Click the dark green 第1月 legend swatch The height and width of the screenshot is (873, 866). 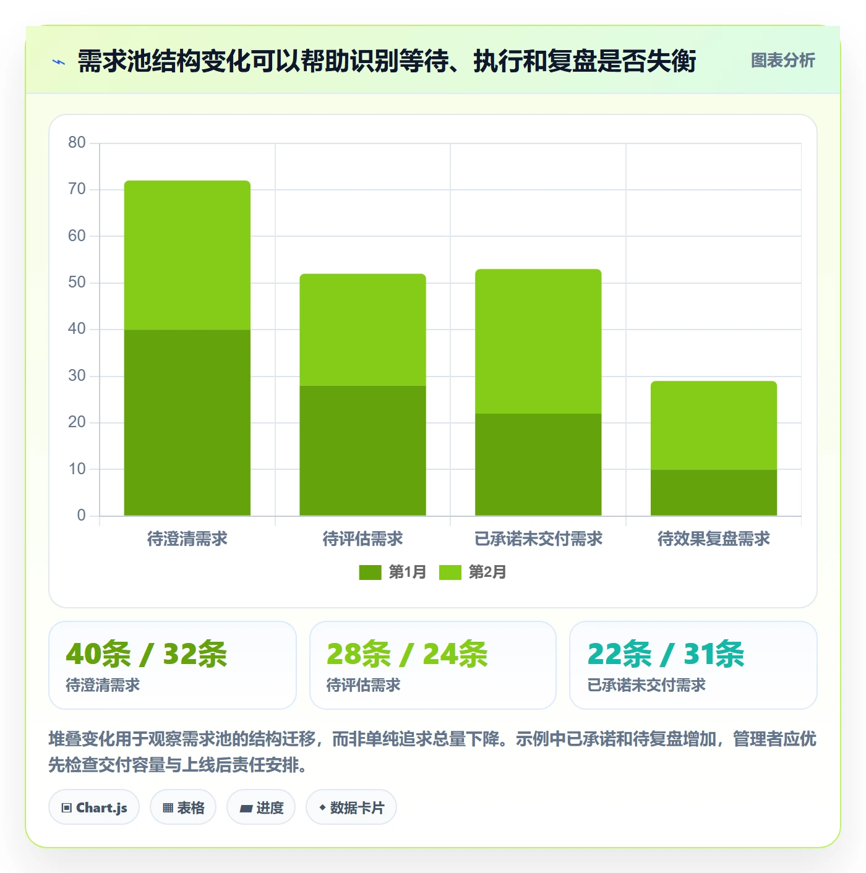(x=370, y=573)
